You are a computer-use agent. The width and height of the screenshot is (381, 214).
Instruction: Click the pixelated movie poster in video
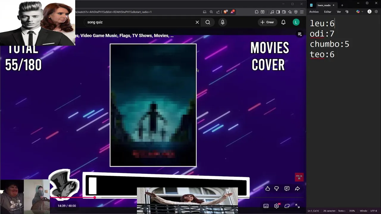[153, 105]
